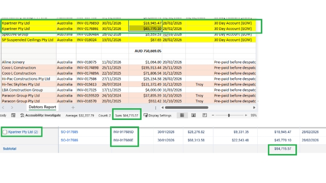The height and width of the screenshot is (183, 326).
Task: Switch to Normal view
Action: [x=182, y=115]
